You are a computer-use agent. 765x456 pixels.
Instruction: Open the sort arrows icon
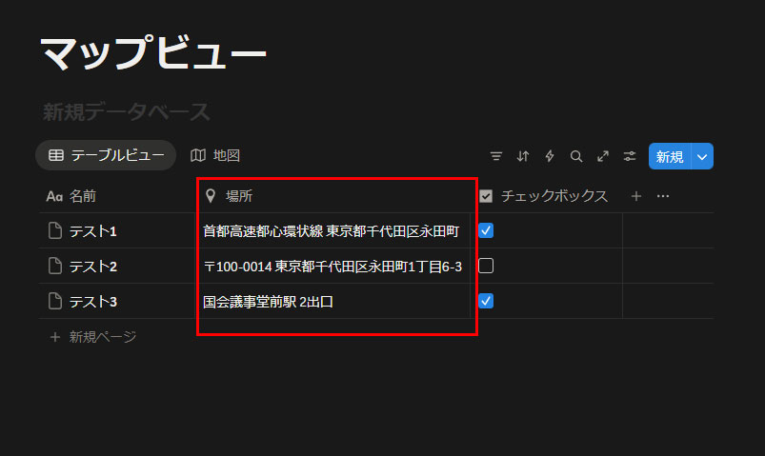[x=522, y=156]
